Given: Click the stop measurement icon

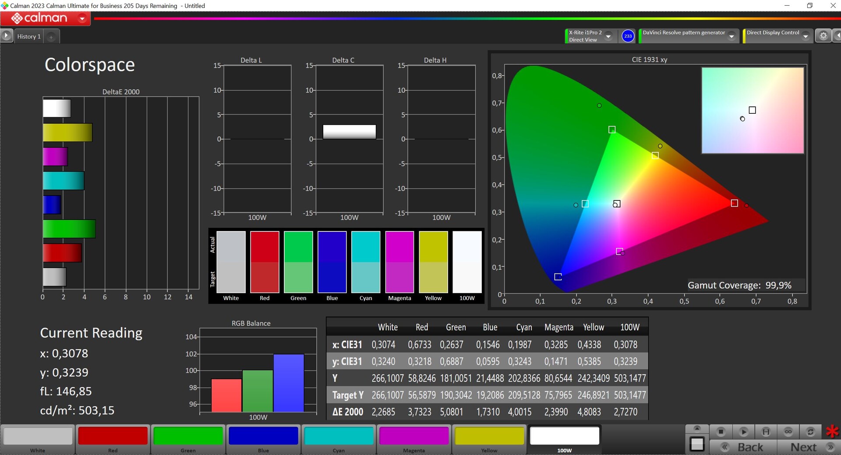Looking at the screenshot, I should click(x=721, y=432).
